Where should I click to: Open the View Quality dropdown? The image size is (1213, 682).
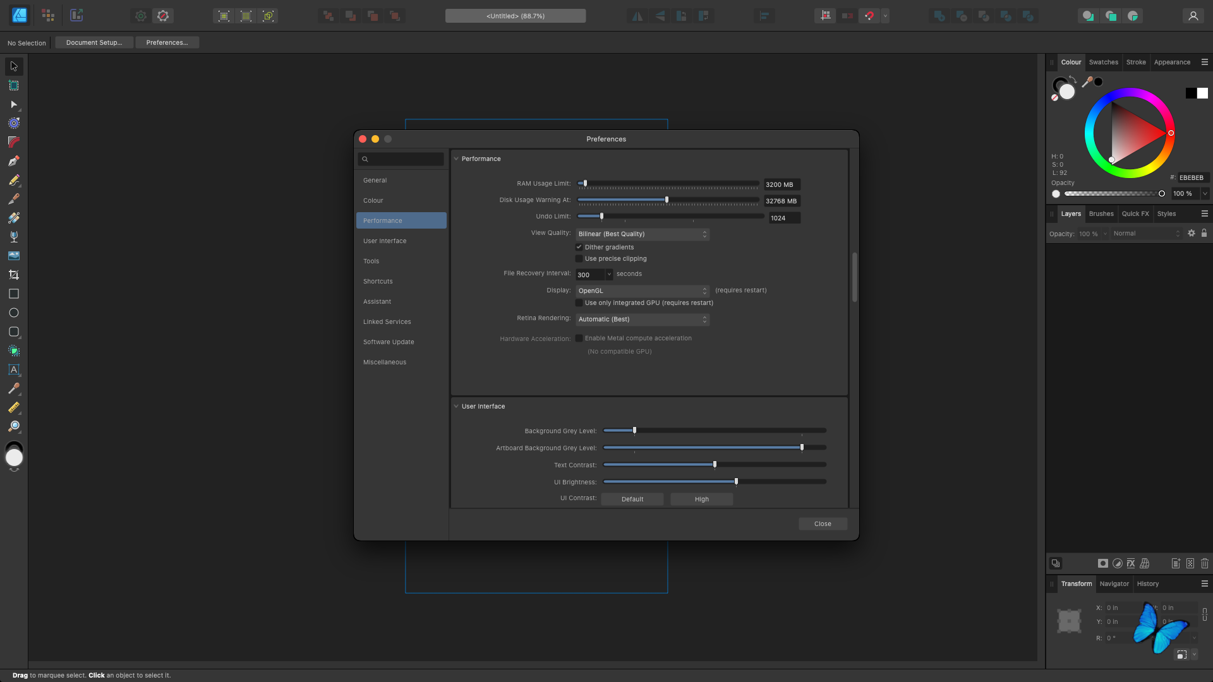pos(643,234)
